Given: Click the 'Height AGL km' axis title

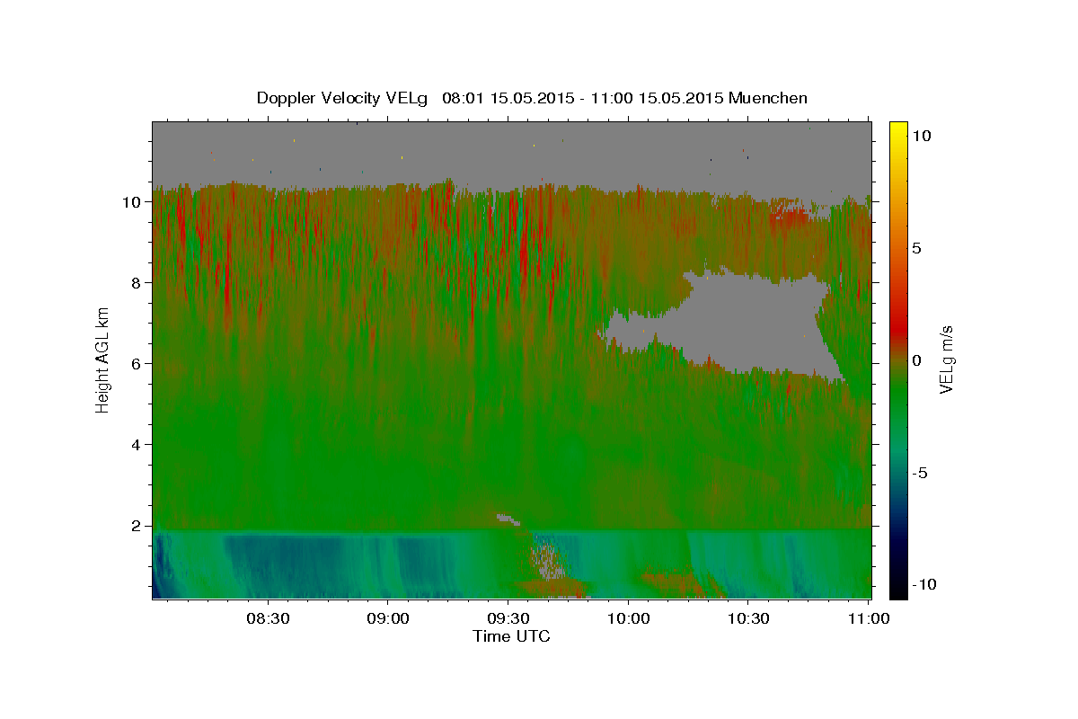Looking at the screenshot, I should point(103,359).
